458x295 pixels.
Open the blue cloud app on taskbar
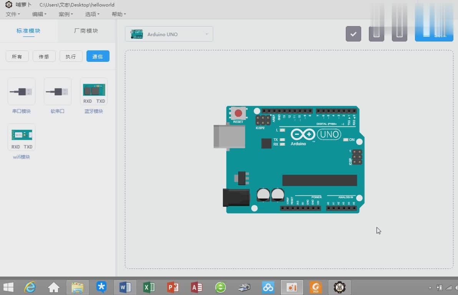(268, 287)
